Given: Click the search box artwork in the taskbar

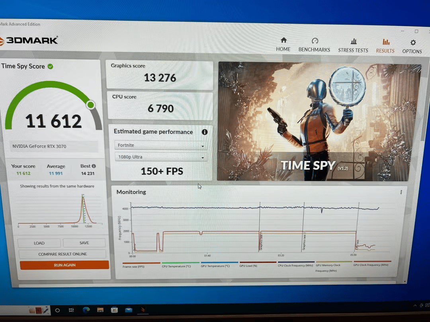Looking at the screenshot, I should tap(39, 310).
